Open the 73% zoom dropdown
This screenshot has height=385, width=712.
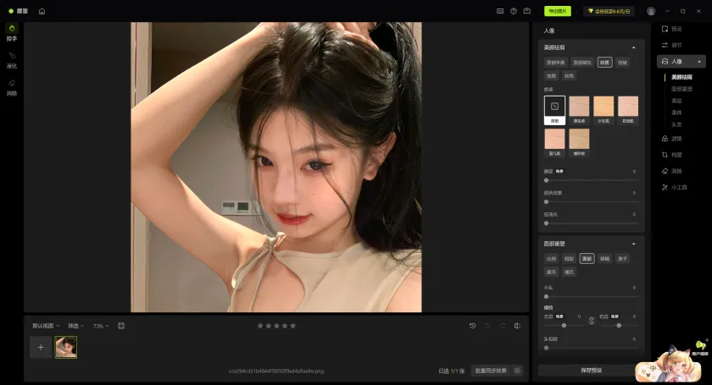101,326
